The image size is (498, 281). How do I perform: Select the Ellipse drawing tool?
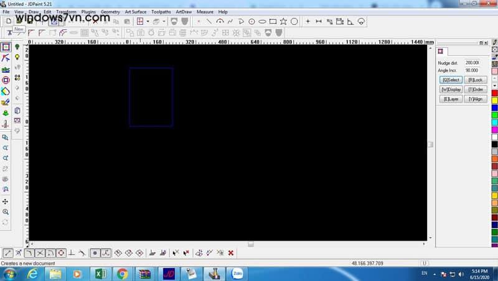click(x=262, y=22)
